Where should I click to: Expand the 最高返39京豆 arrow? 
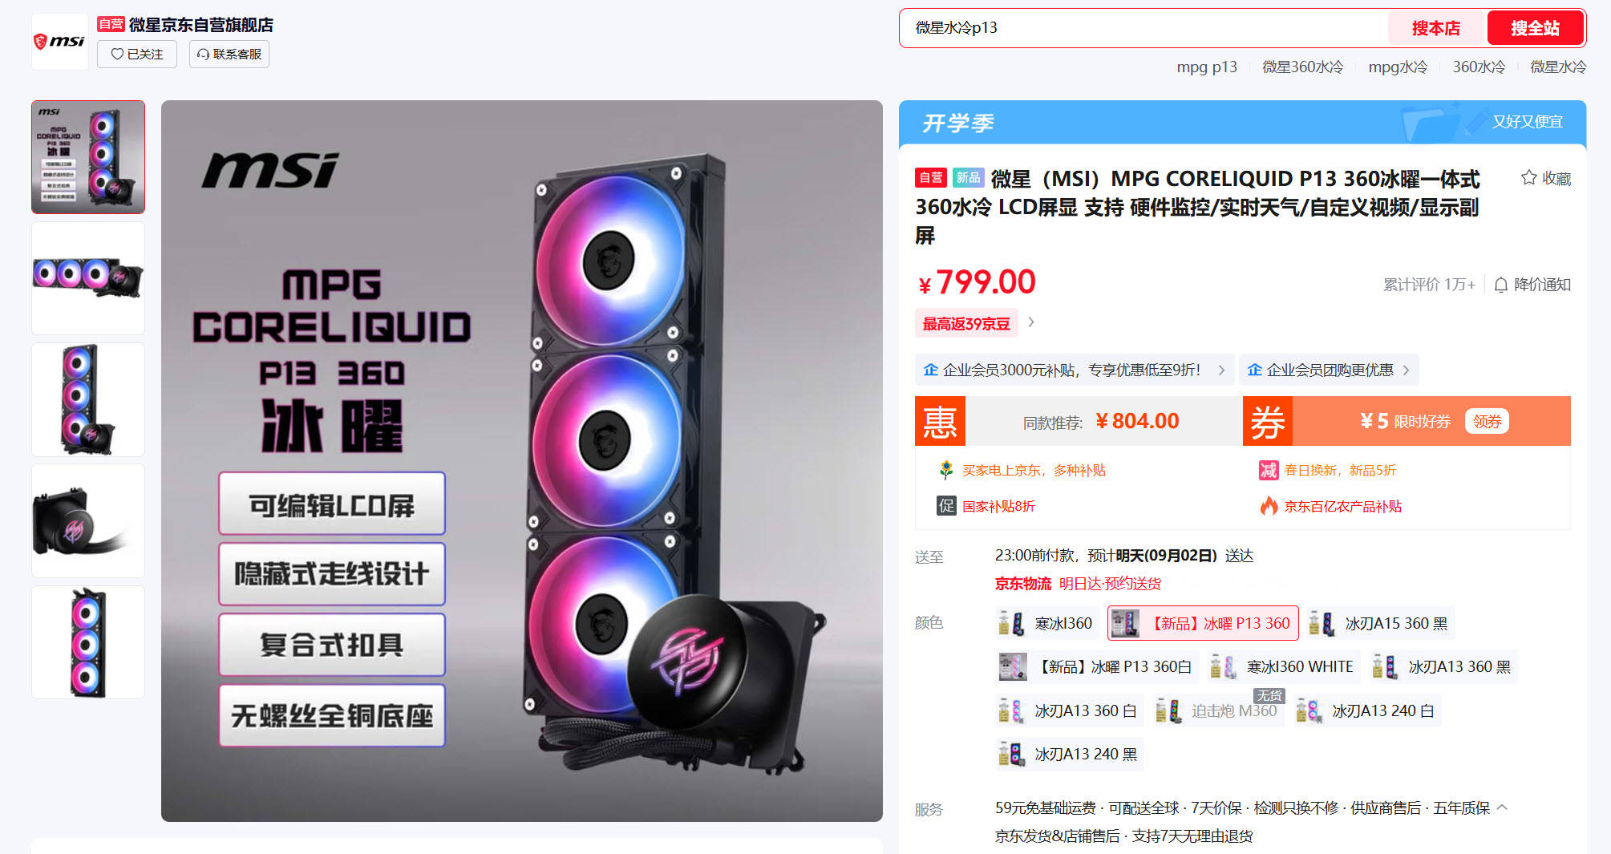click(1031, 322)
